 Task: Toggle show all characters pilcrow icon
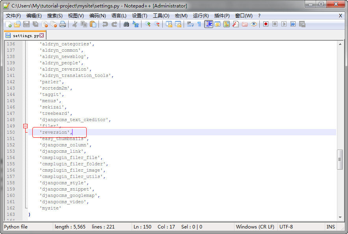pos(199,24)
